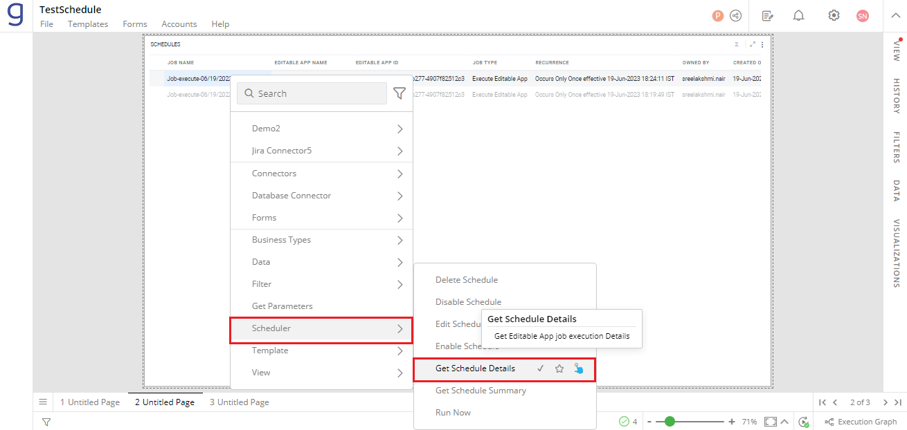Select the 2 Untitled Page tab
Screen dimensions: 907x430
point(165,402)
